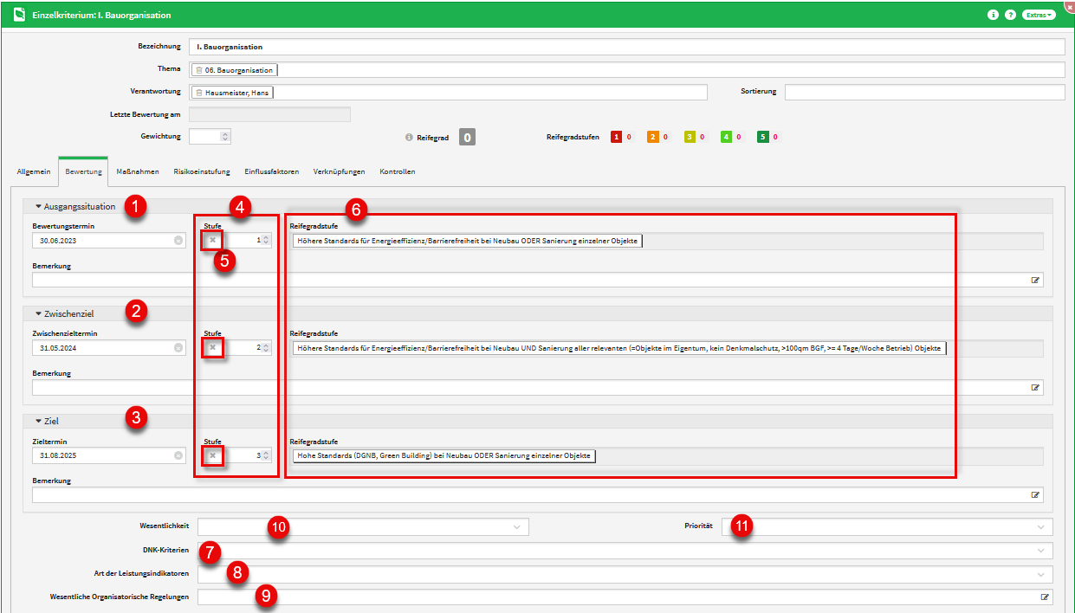Open the help question mark icon
Viewport: 1075px width, 613px height.
1010,15
